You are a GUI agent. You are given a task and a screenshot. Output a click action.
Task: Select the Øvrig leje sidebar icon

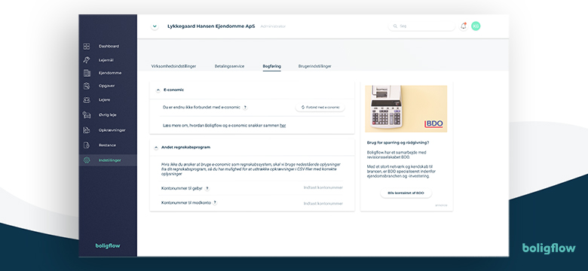(x=87, y=115)
